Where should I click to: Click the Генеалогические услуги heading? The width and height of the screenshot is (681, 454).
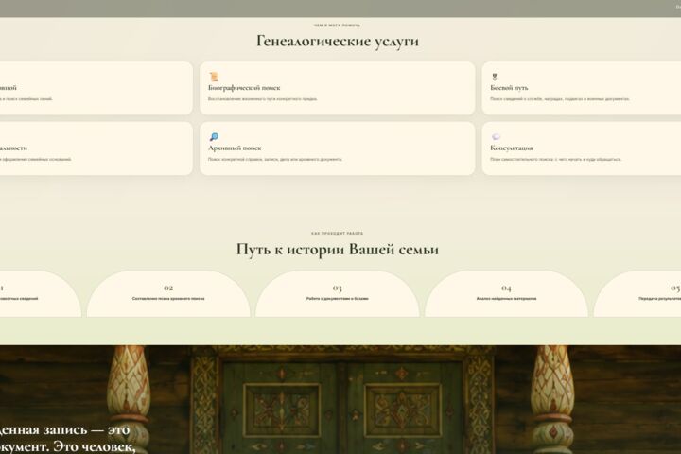[x=338, y=42]
